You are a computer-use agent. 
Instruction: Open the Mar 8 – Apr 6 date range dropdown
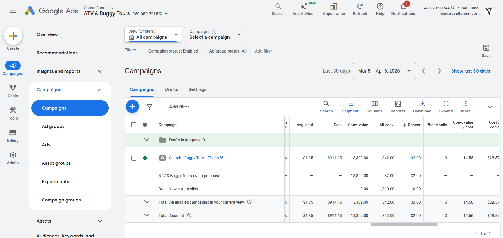point(384,71)
